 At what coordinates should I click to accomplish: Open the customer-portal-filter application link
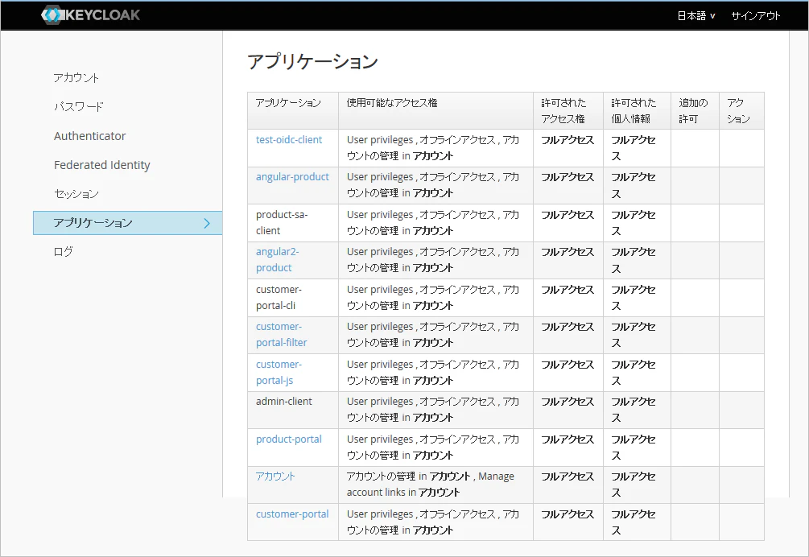[282, 334]
